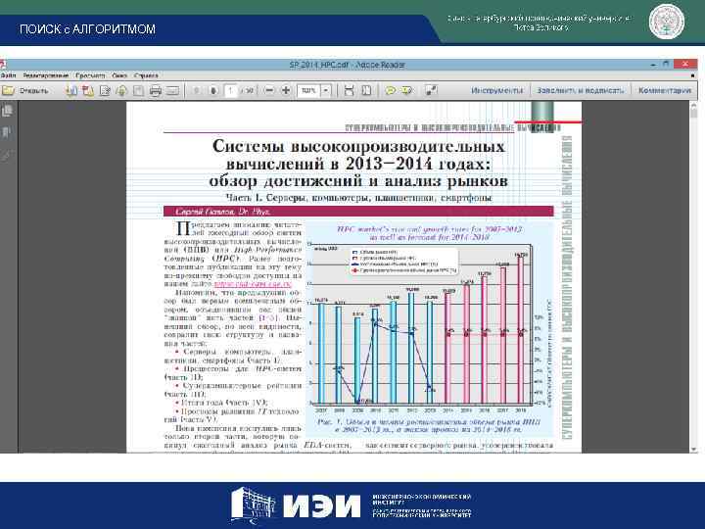Switch to Read Mode expand icon
705x529 pixels.
pyautogui.click(x=432, y=90)
